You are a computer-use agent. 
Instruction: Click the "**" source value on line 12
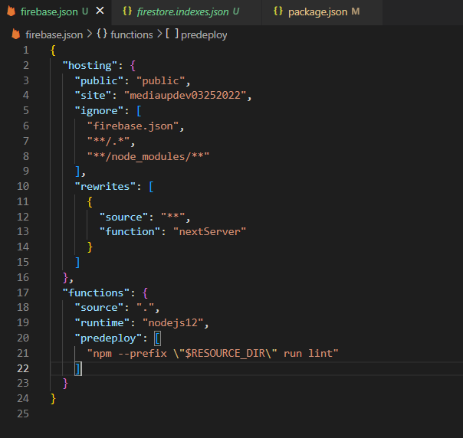[x=173, y=217]
